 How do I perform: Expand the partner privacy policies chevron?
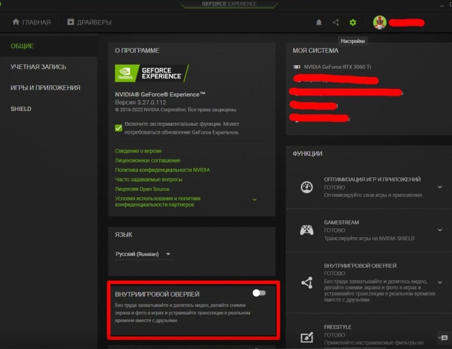click(254, 200)
